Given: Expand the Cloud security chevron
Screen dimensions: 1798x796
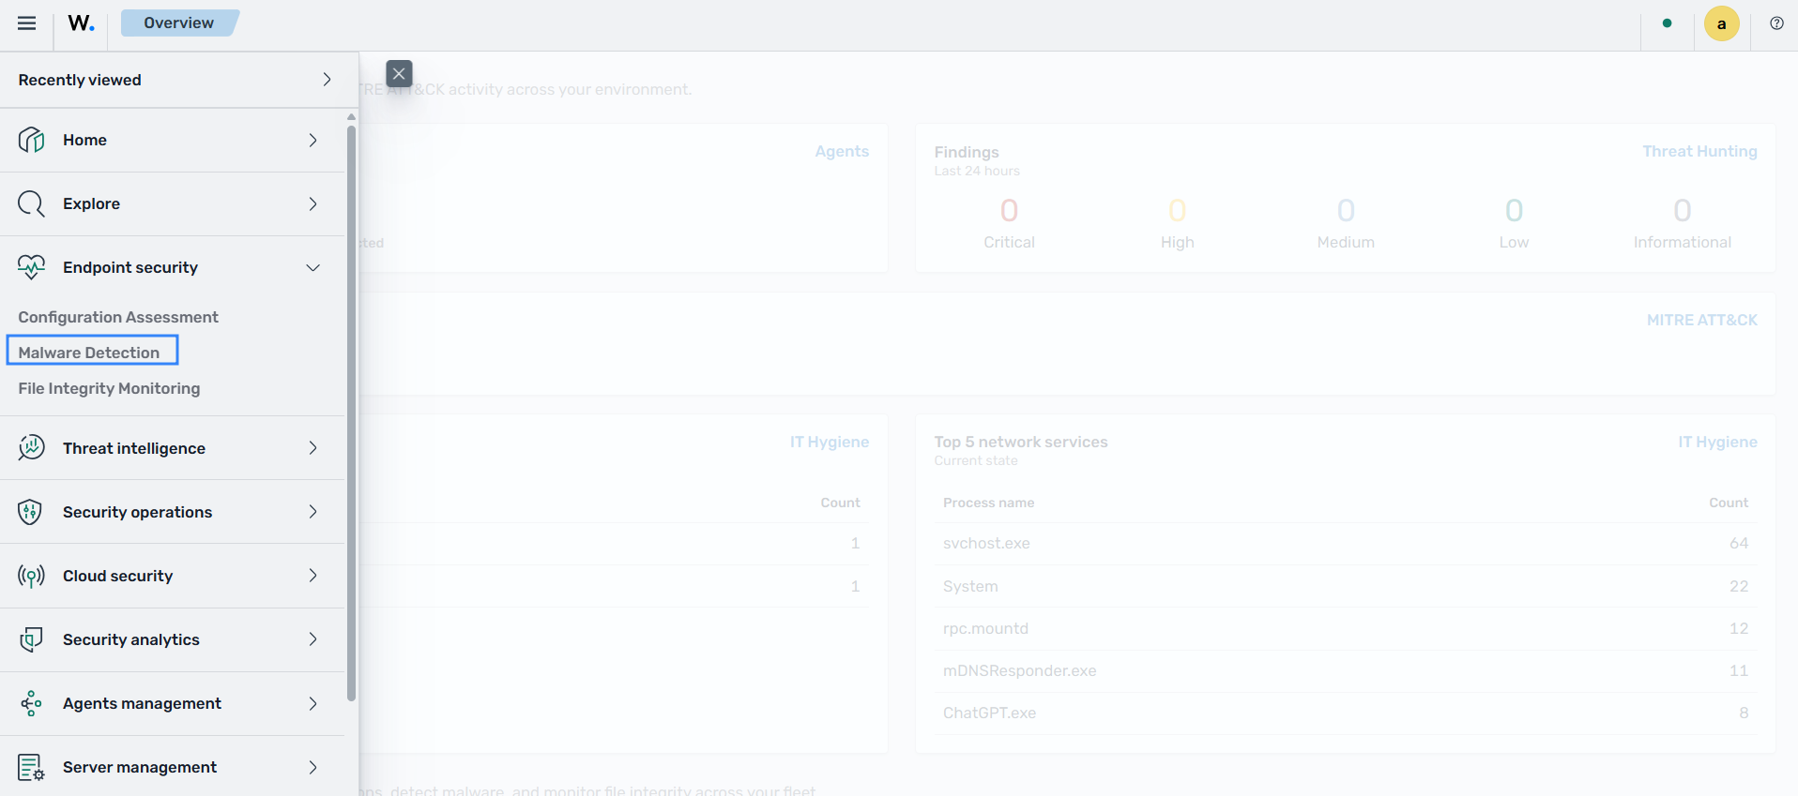Looking at the screenshot, I should 312,576.
